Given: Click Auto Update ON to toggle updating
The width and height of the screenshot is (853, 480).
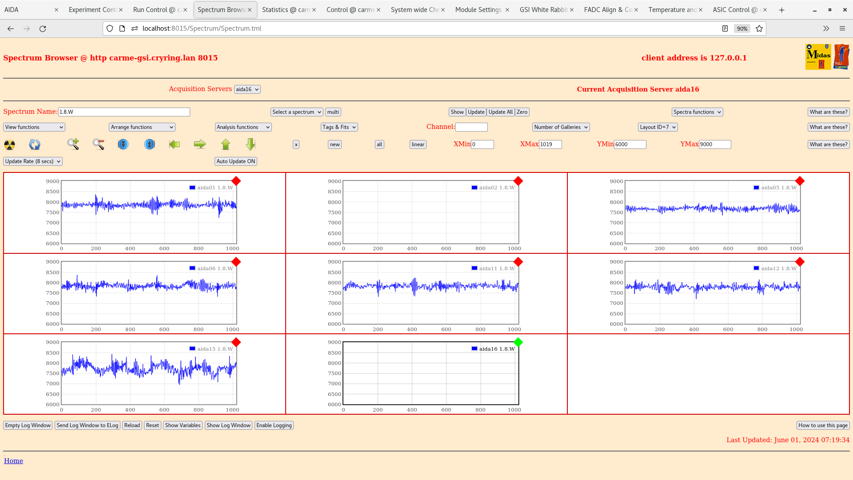Looking at the screenshot, I should (x=235, y=161).
